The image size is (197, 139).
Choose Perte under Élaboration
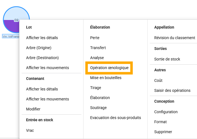(x=95, y=38)
